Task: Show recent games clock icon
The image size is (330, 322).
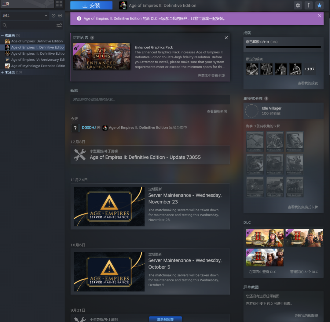Action: coord(53,16)
